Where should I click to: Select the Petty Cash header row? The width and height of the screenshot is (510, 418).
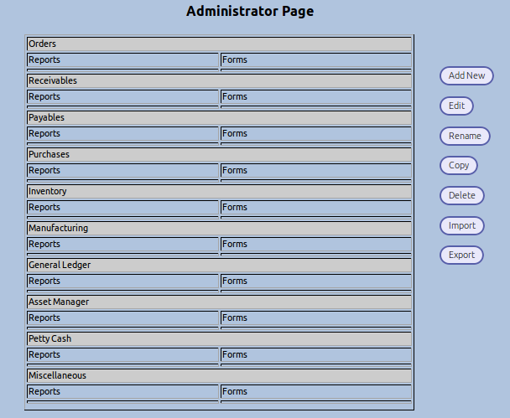coord(219,338)
